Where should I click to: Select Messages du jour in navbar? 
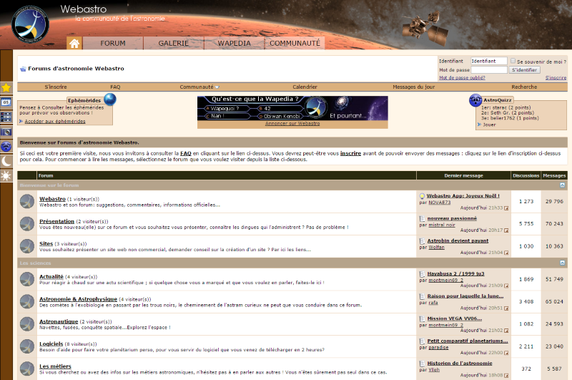tap(414, 87)
